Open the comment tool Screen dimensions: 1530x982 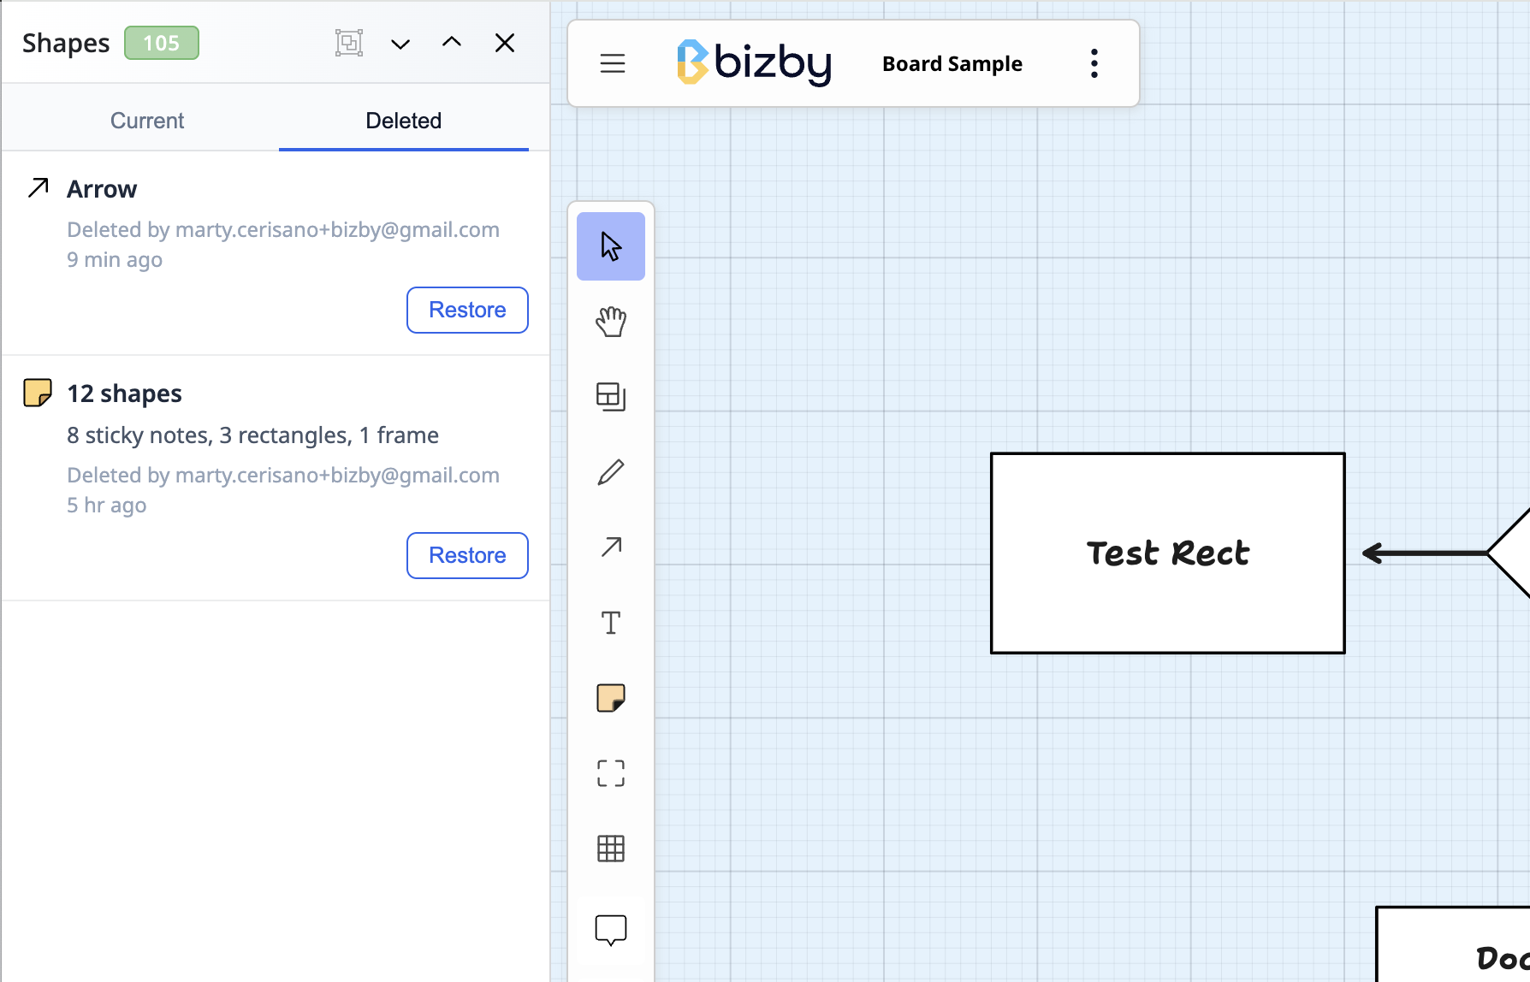(x=611, y=931)
